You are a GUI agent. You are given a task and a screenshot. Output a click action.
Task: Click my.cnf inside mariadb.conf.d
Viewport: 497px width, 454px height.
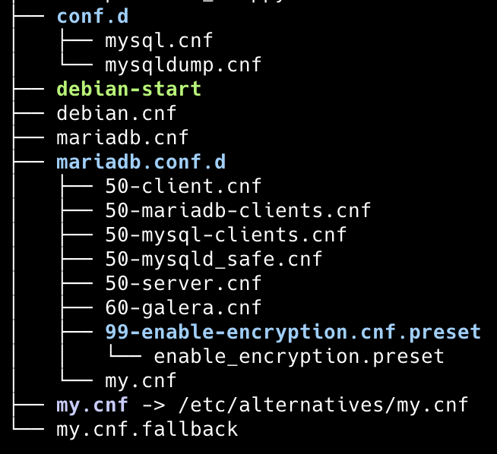(141, 381)
